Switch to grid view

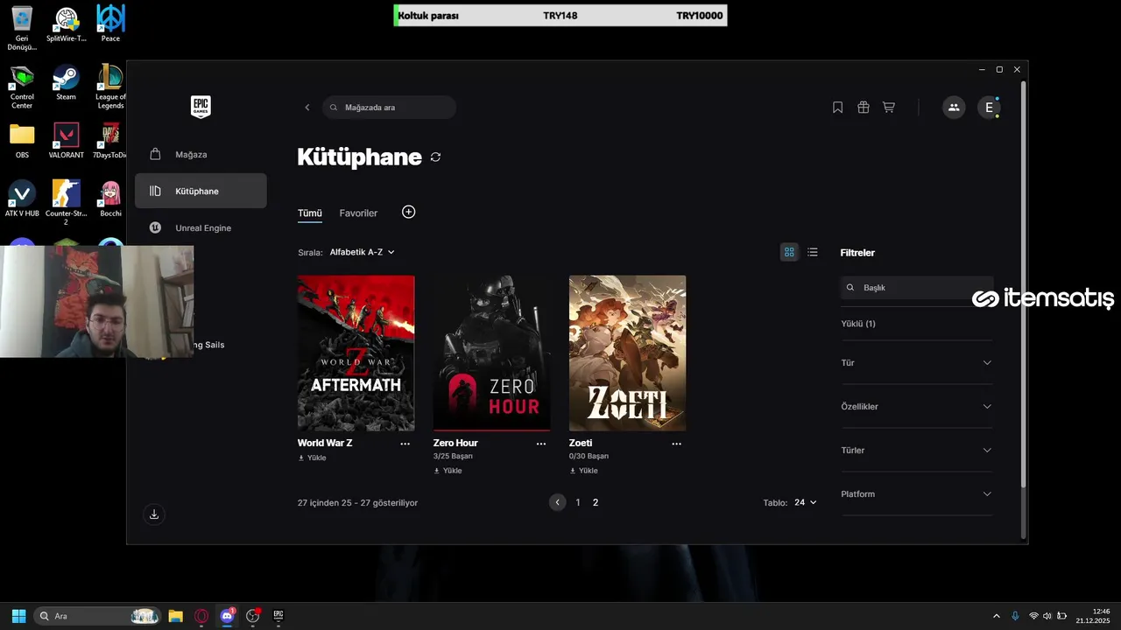(x=789, y=252)
